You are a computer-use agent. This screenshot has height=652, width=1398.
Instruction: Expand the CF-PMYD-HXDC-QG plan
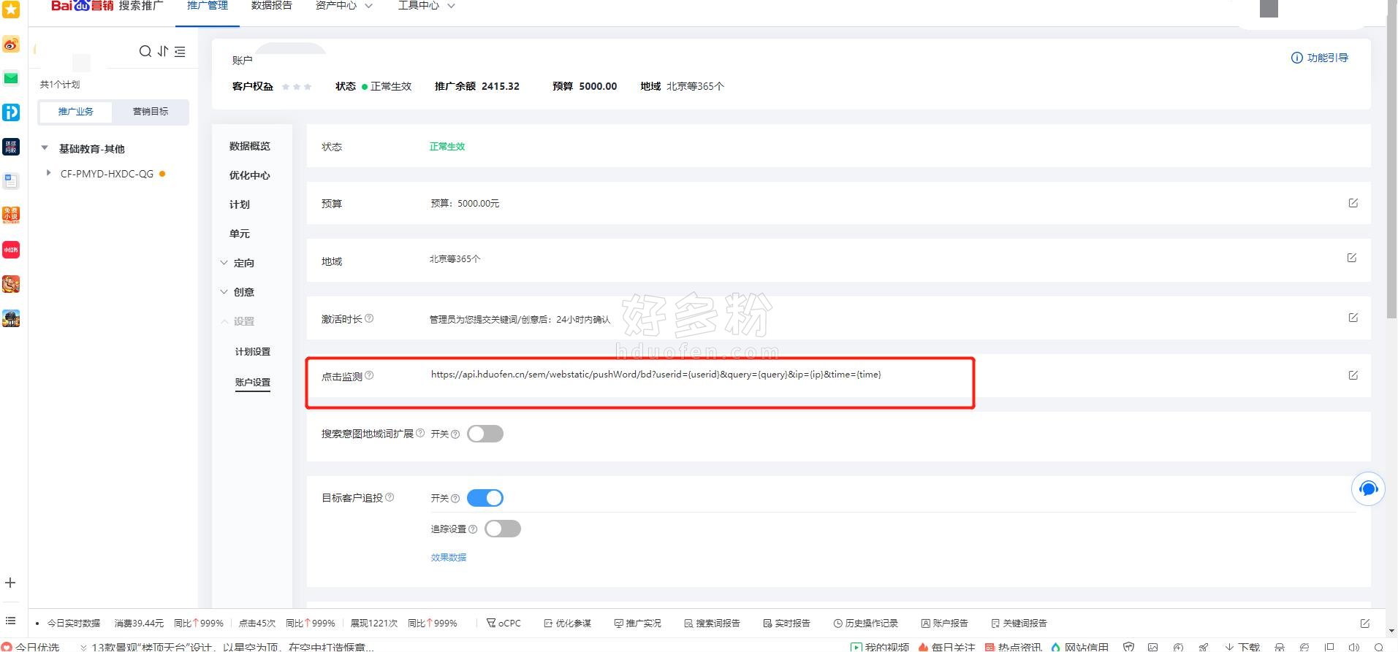(x=48, y=173)
